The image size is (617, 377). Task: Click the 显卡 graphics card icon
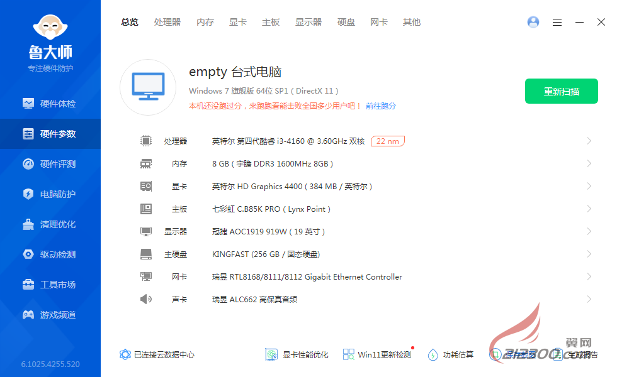(x=146, y=186)
